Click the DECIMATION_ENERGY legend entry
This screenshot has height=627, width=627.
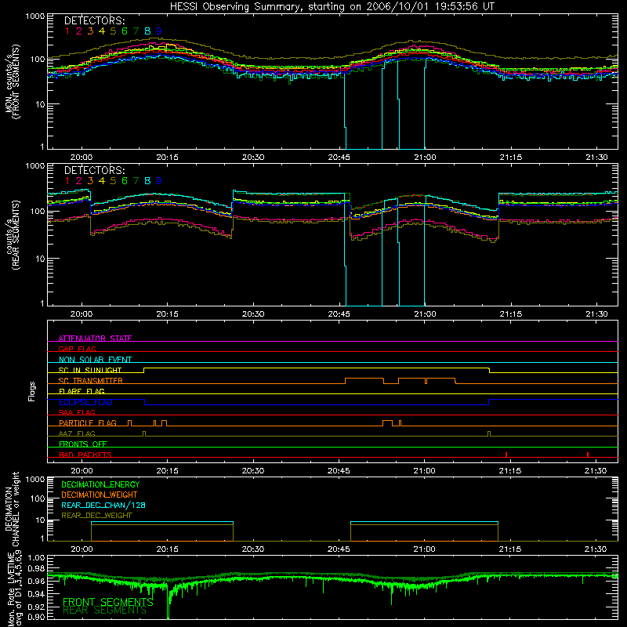coord(100,484)
